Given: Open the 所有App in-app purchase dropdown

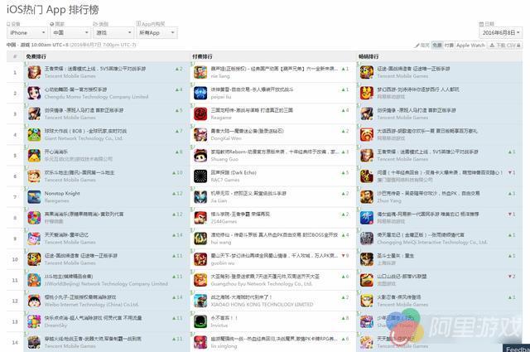Looking at the screenshot, I should tap(157, 32).
